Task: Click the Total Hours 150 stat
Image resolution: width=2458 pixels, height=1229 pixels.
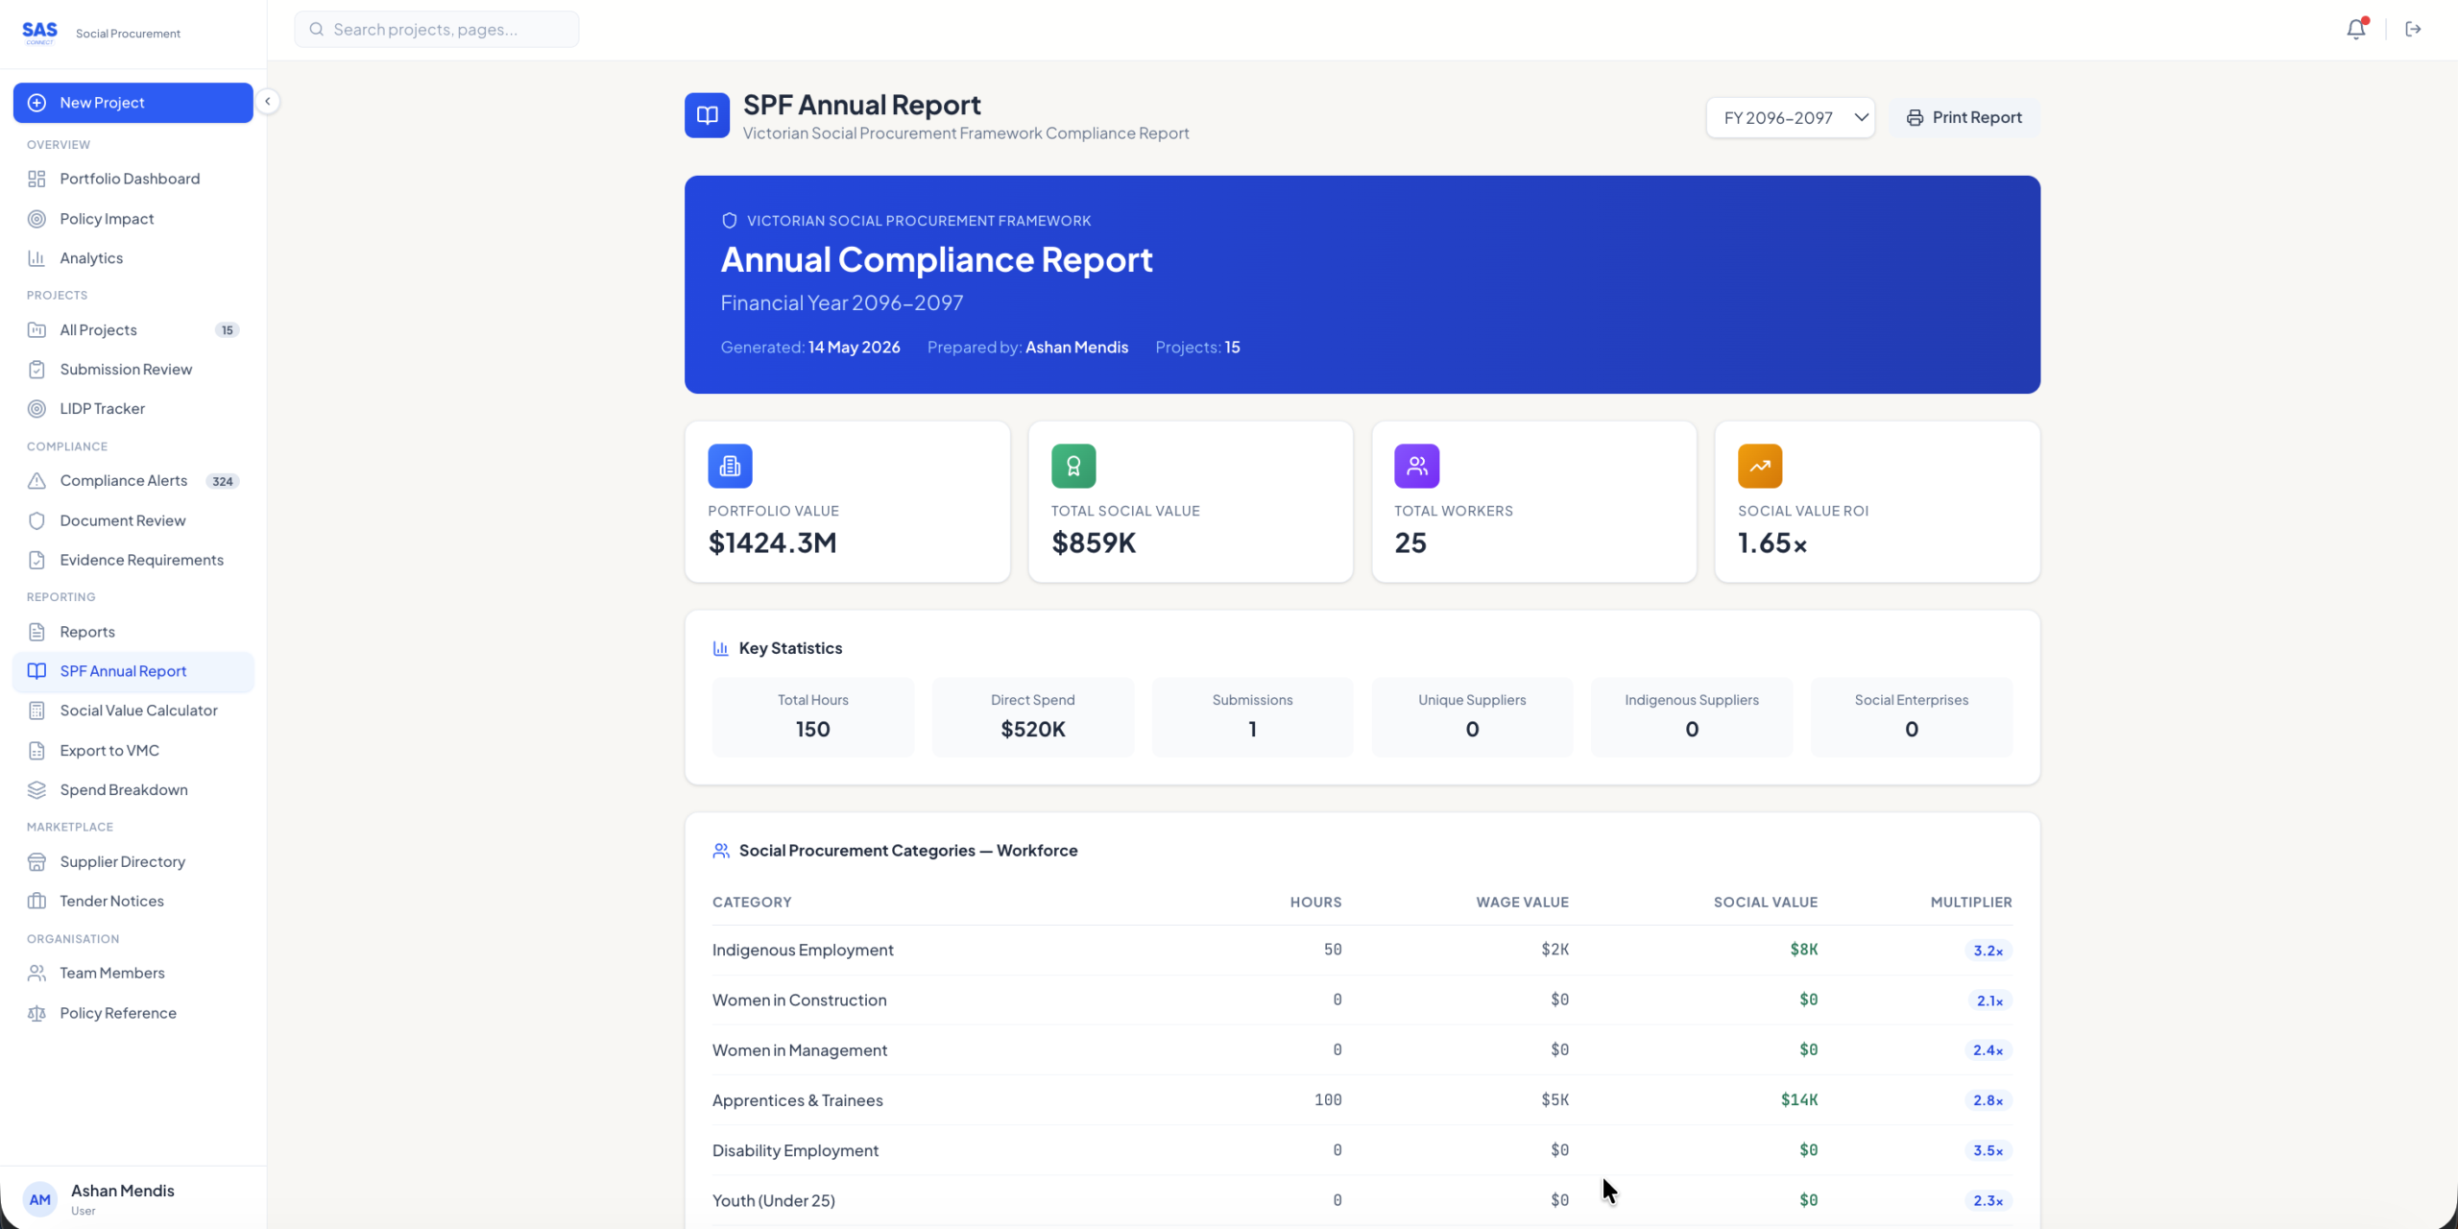Action: (x=813, y=717)
